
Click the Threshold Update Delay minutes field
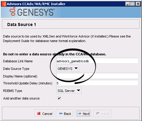click(x=97, y=83)
